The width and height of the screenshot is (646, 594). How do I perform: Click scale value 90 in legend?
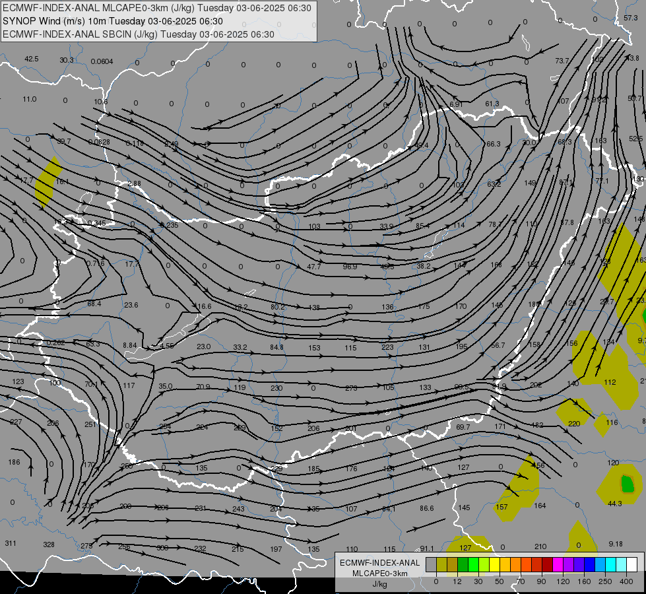(541, 581)
